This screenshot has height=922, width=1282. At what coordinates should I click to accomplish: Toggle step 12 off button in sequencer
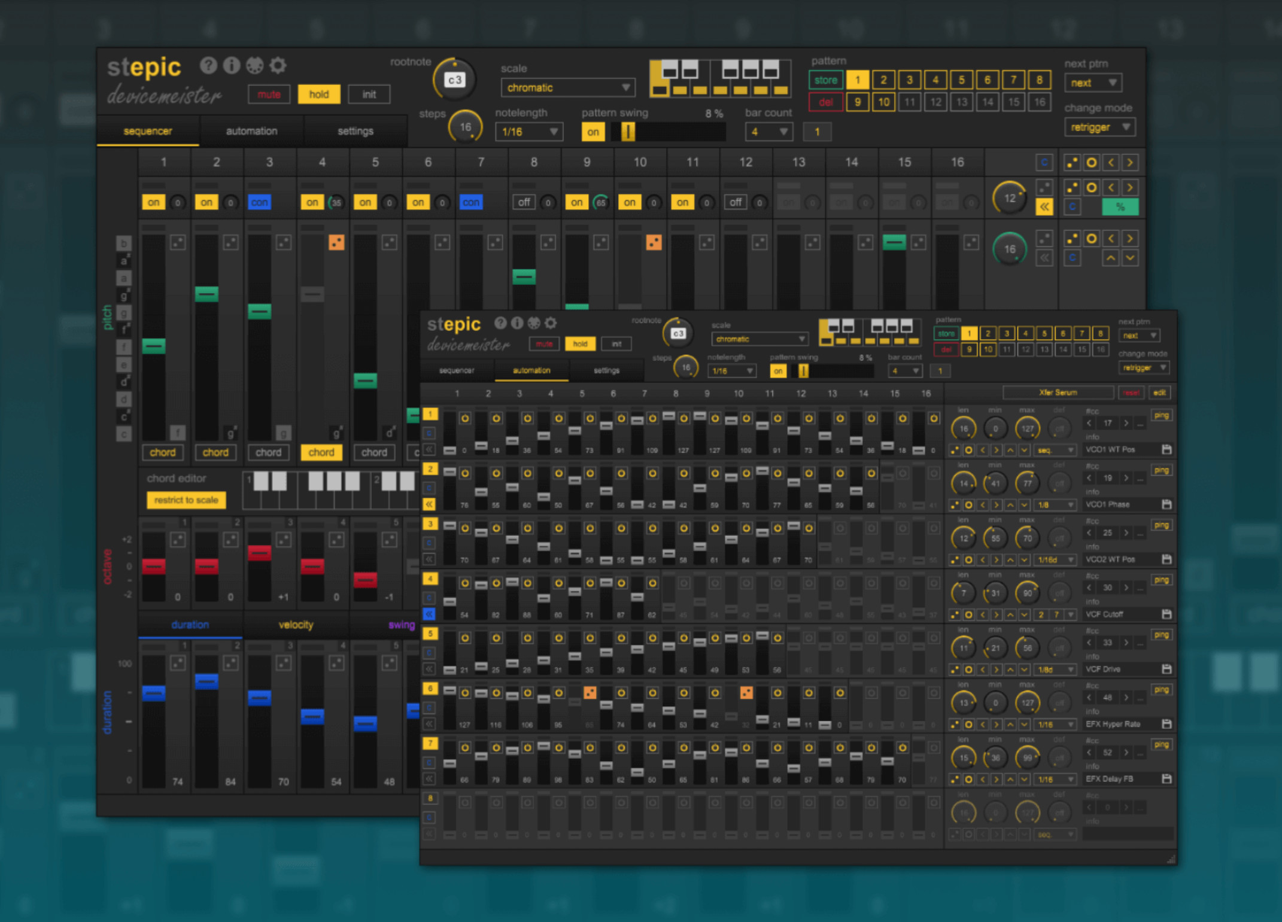click(735, 202)
